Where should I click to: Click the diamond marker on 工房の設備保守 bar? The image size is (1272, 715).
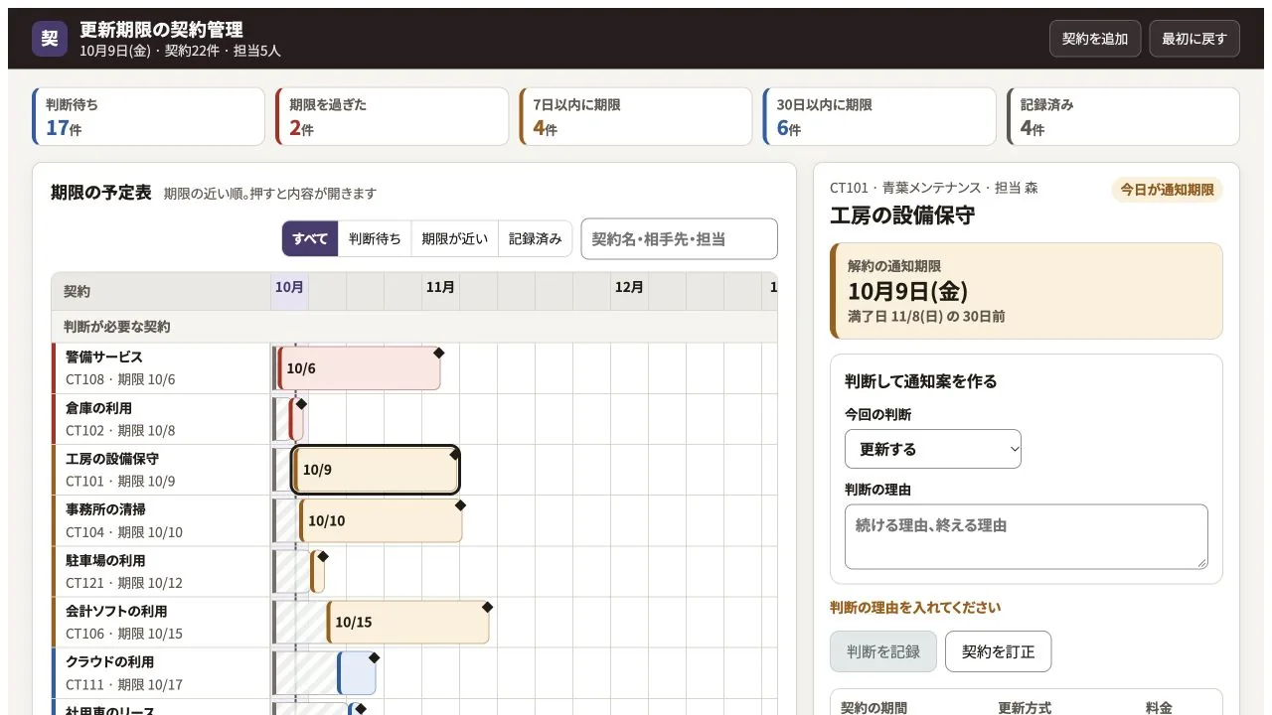[455, 454]
